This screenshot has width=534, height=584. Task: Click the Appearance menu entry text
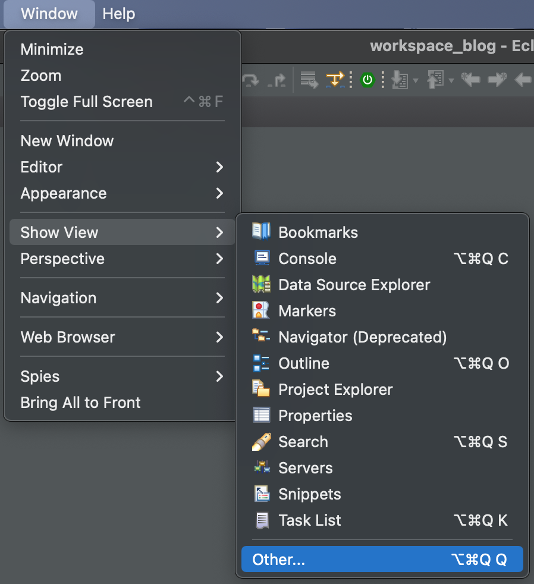(64, 193)
